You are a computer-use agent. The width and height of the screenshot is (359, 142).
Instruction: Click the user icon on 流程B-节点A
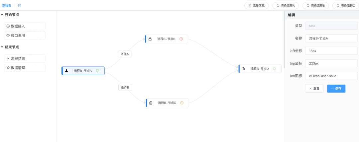tap(66, 71)
